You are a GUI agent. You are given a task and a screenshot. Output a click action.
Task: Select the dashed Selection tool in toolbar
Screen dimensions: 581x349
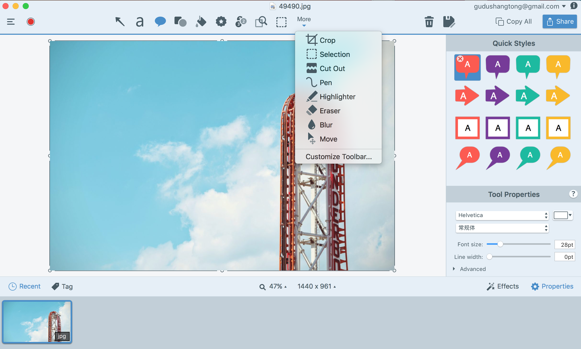pos(281,22)
